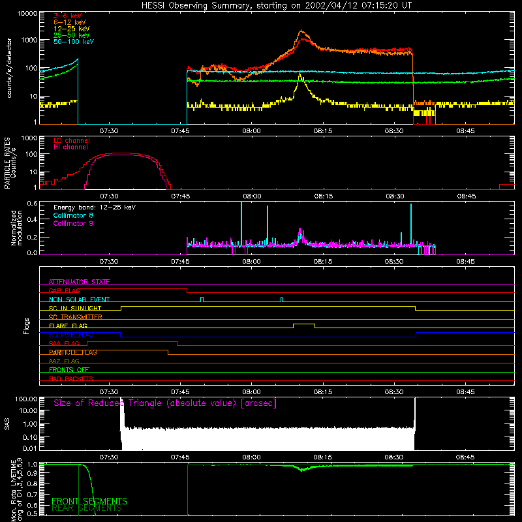Image resolution: width=522 pixels, height=522 pixels.
Task: Click the ECLIPSE_FLAG label
Action: coord(71,335)
